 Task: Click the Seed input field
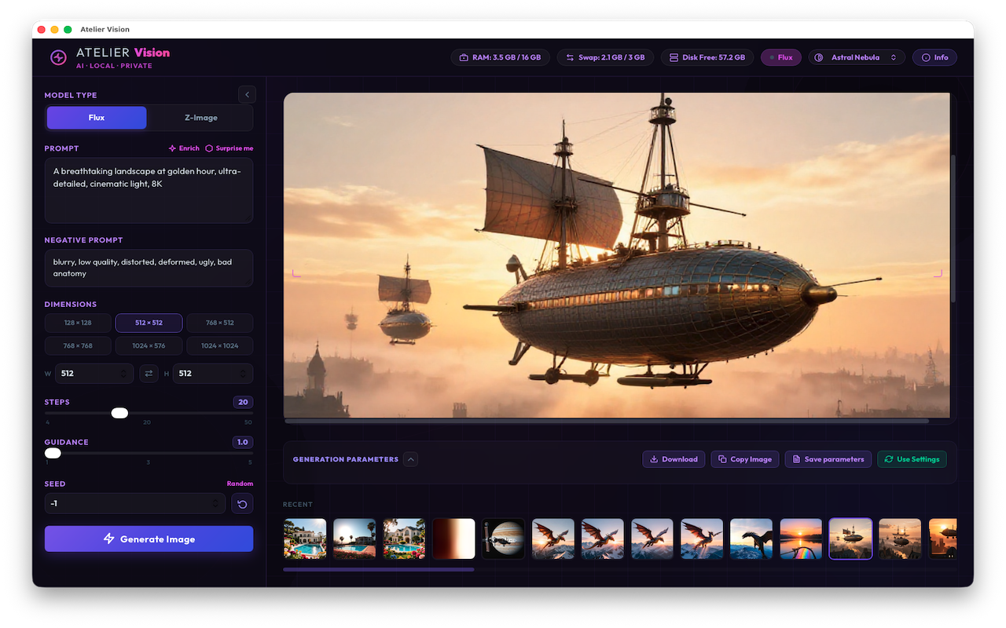click(x=136, y=504)
